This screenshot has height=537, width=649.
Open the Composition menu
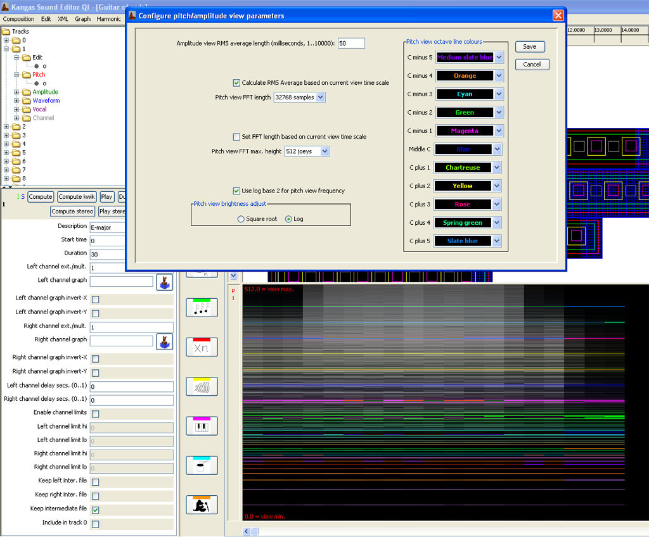18,19
